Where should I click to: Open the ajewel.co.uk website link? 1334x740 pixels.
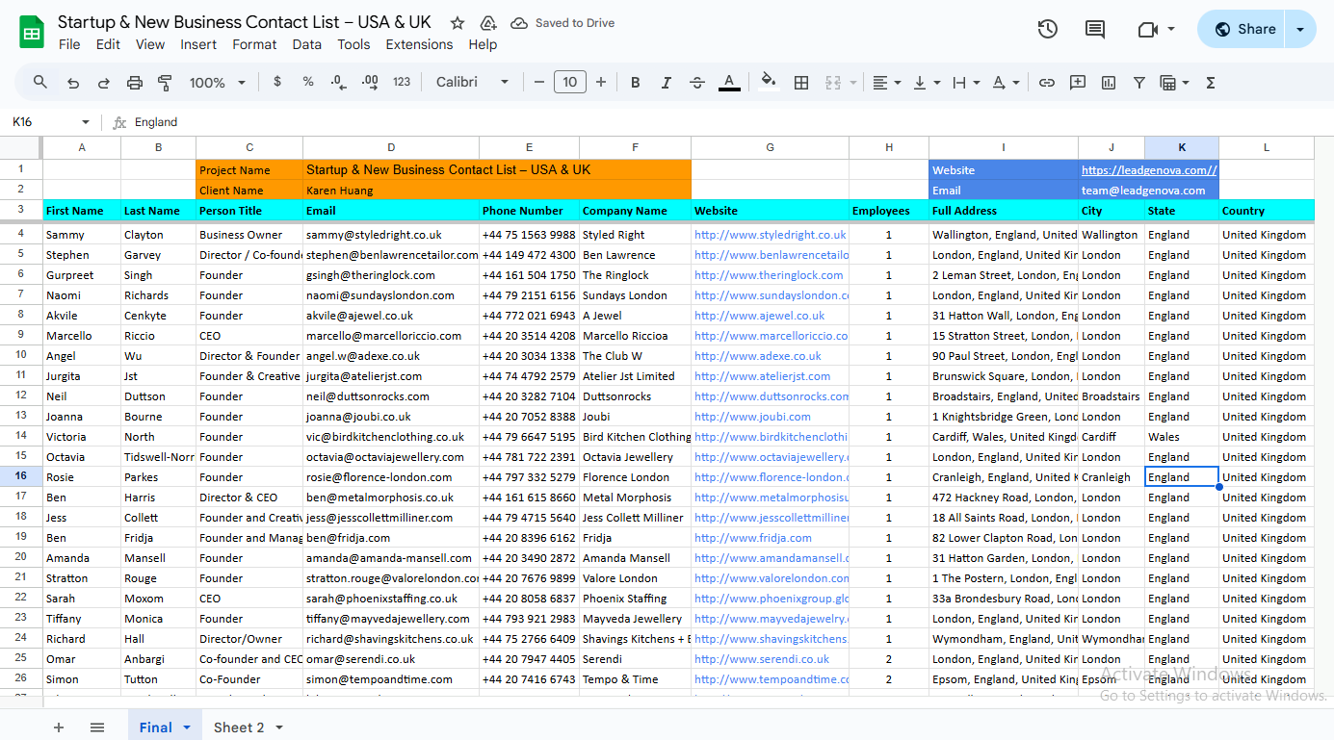point(759,316)
